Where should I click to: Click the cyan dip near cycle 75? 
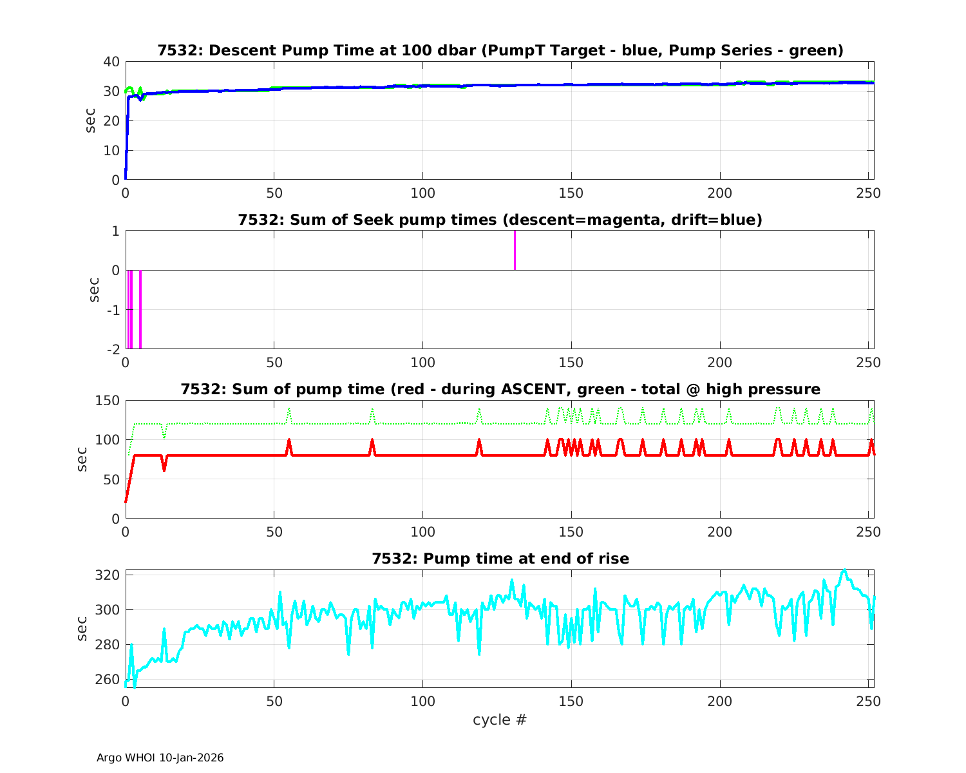tap(348, 652)
